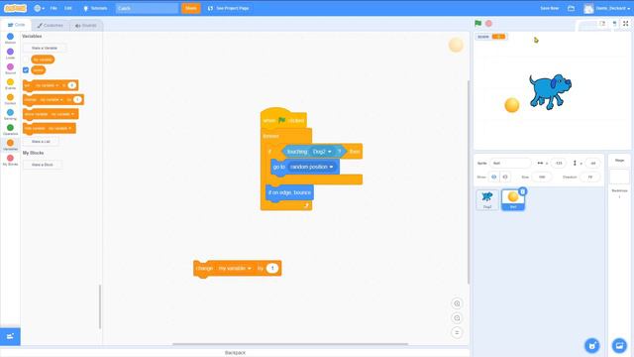
Task: Click the sprite x position field
Action: click(x=559, y=163)
